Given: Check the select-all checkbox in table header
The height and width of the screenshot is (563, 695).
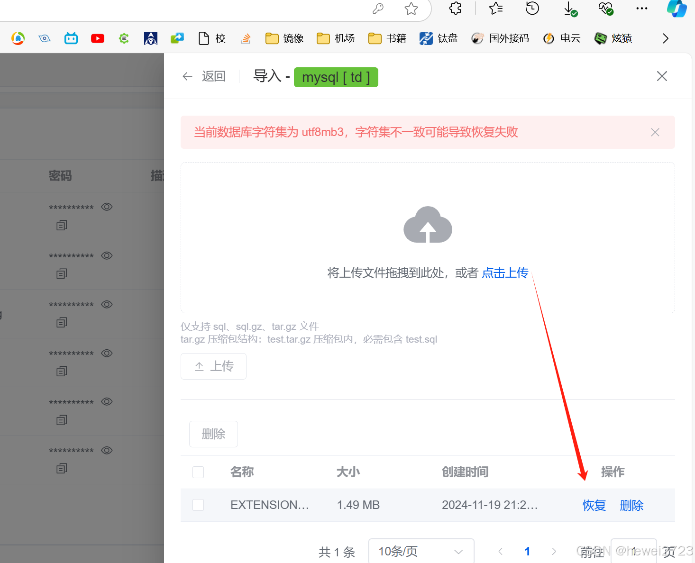Looking at the screenshot, I should pos(198,472).
